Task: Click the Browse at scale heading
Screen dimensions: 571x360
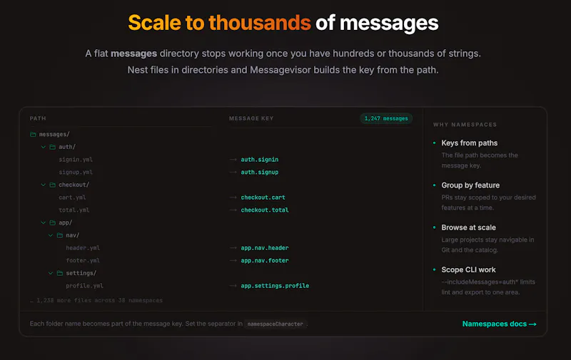Action: [x=469, y=227]
